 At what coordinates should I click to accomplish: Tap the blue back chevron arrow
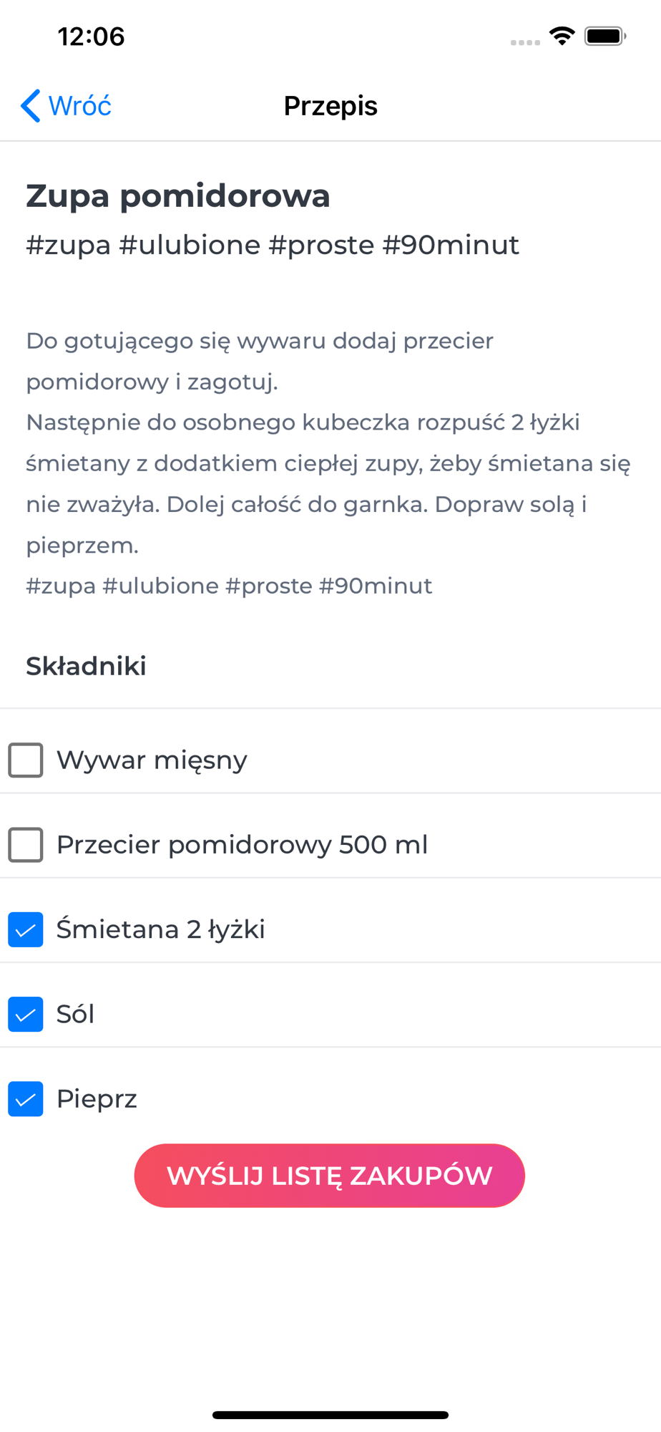[x=30, y=106]
